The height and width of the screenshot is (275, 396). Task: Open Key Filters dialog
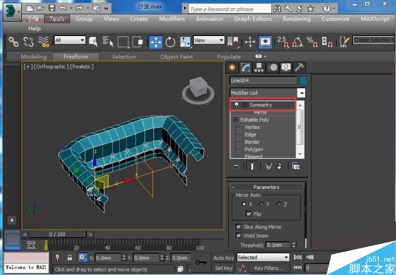268,268
